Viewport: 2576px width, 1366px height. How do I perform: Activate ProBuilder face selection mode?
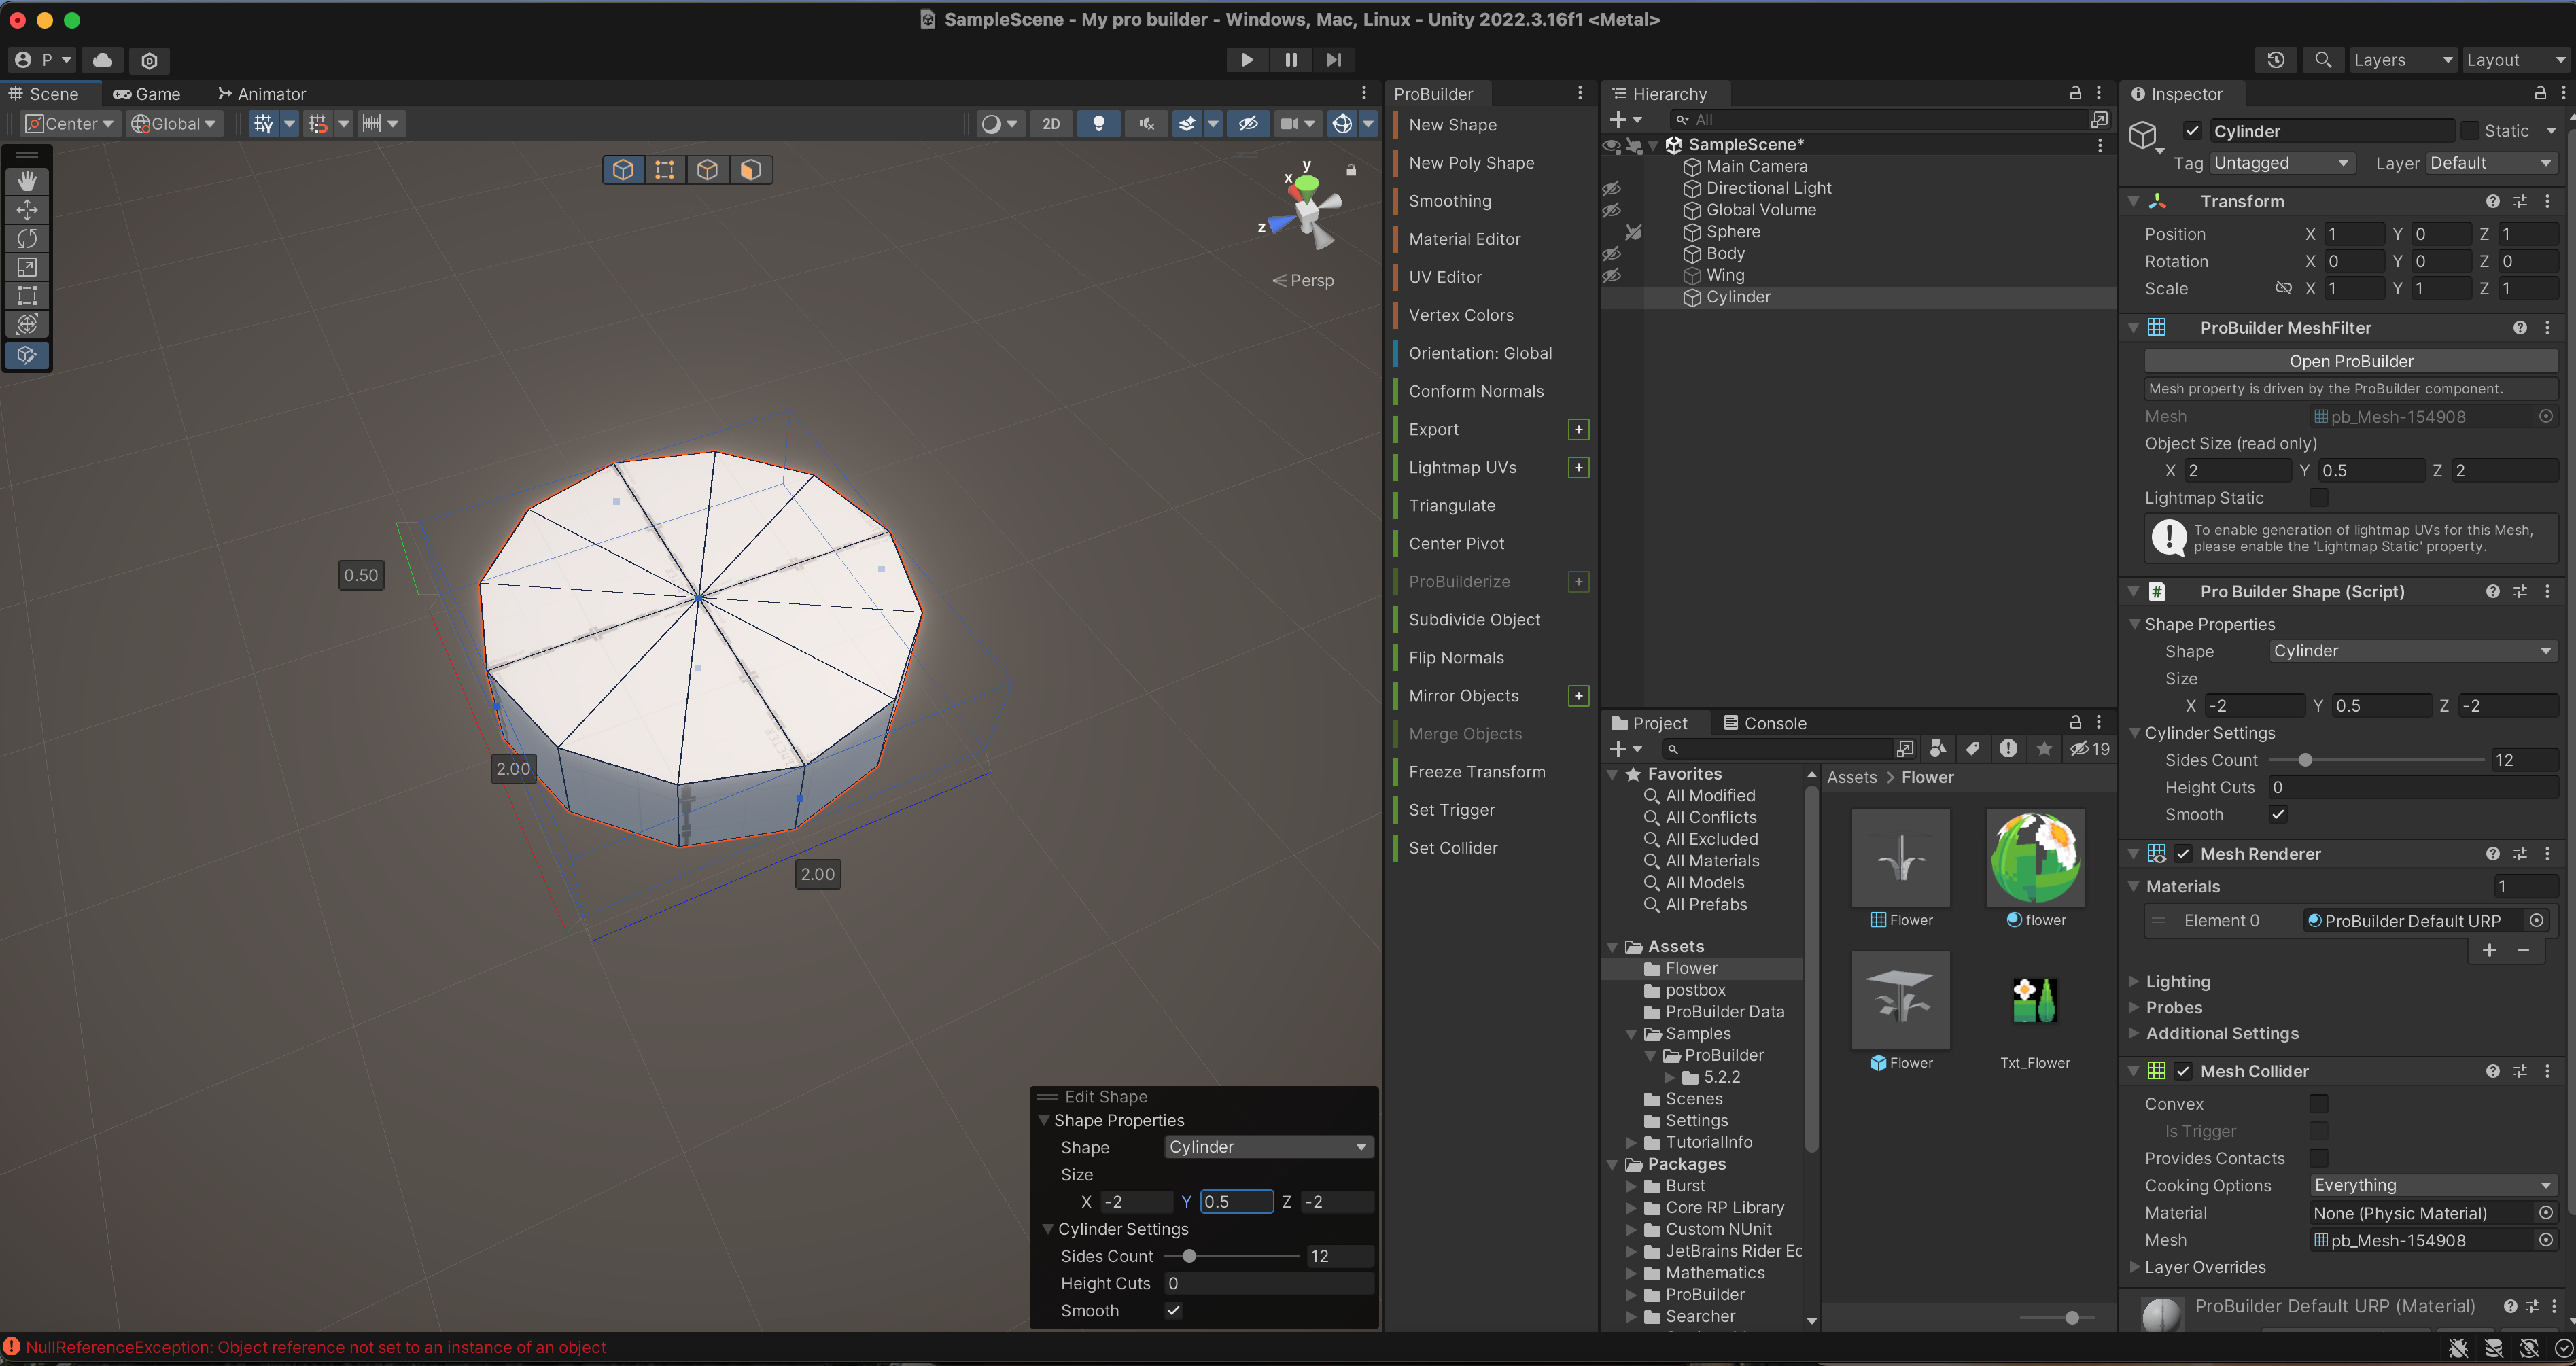[x=750, y=170]
